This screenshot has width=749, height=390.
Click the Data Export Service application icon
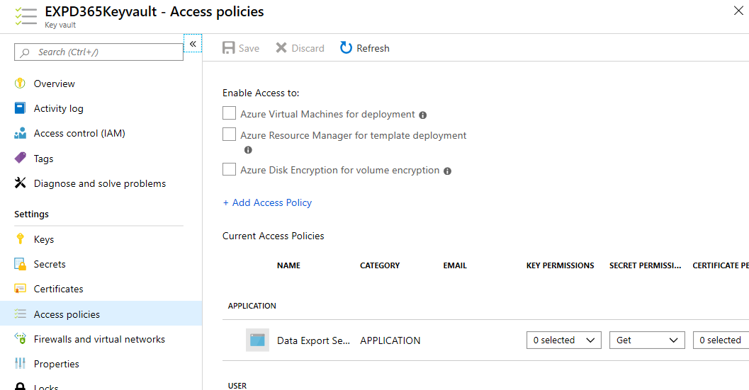(257, 340)
